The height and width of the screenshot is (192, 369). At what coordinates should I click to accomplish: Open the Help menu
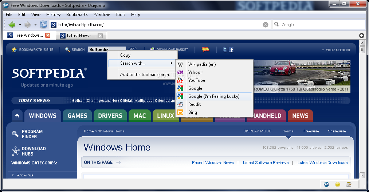coord(136,14)
